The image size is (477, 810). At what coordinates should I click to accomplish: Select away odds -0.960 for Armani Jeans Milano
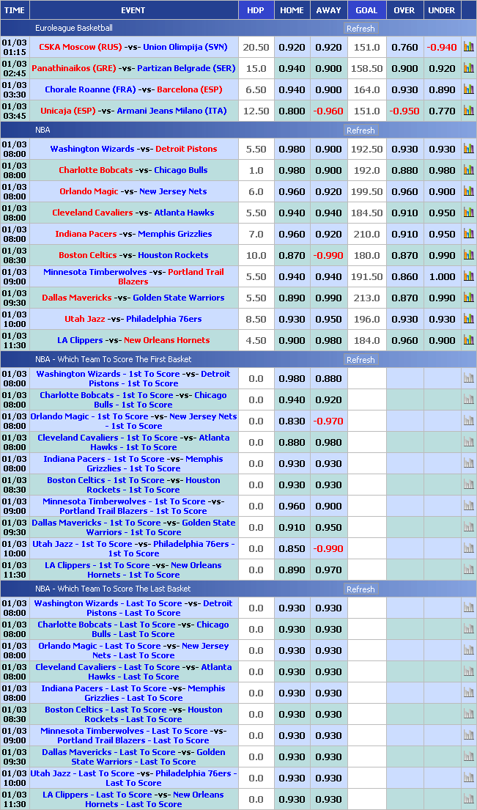pos(328,111)
